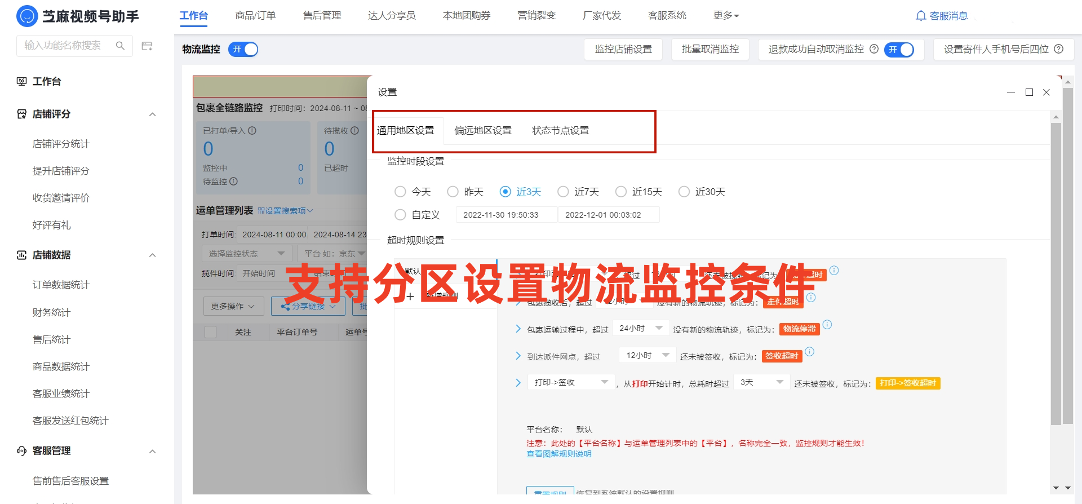Open the 3天 duration dropdown
Screen dimensions: 1082x504
coord(762,382)
